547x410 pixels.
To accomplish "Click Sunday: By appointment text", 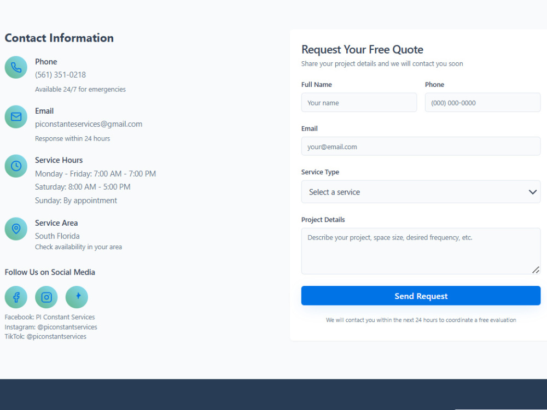I will pyautogui.click(x=76, y=201).
